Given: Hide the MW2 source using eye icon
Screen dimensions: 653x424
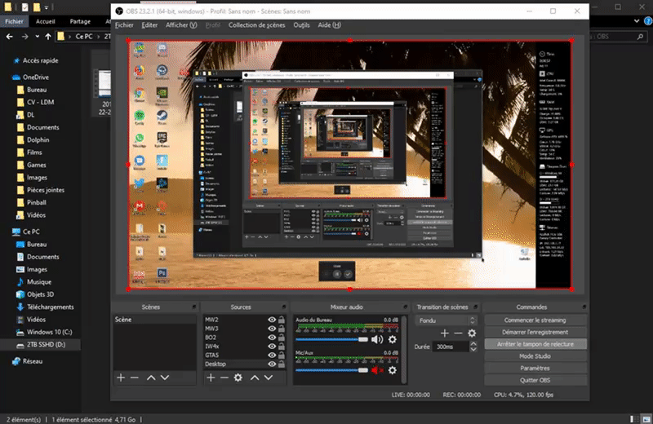Looking at the screenshot, I should tap(272, 320).
